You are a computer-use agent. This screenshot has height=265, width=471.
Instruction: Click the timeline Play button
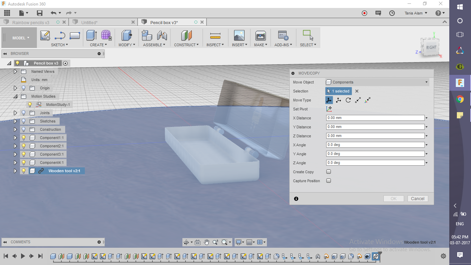click(23, 256)
